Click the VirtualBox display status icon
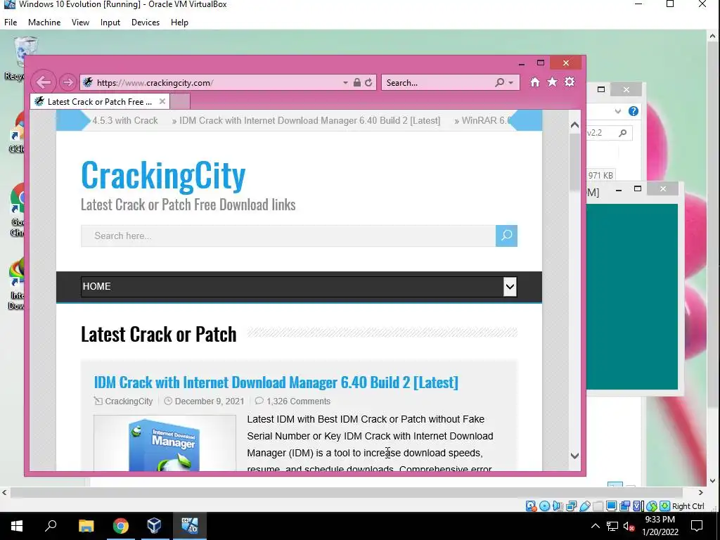720x540 pixels. click(611, 506)
